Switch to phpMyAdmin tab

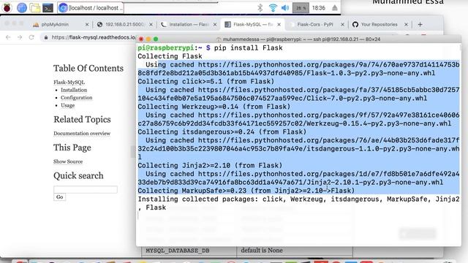pos(55,24)
